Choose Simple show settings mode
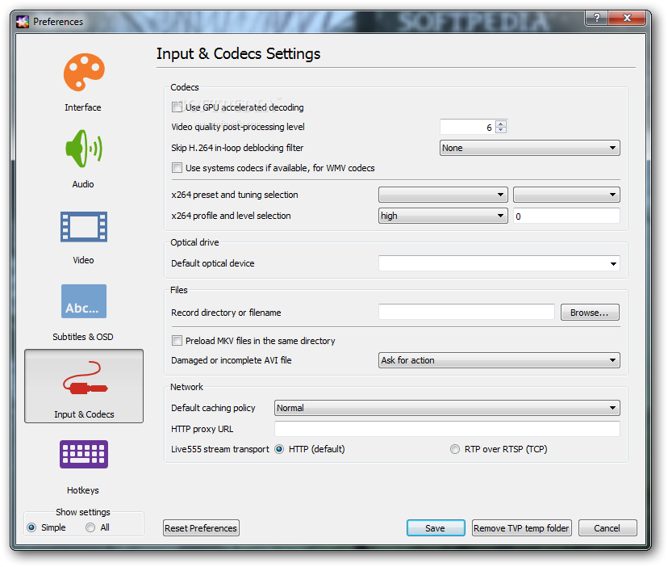The image size is (668, 567). pyautogui.click(x=31, y=527)
